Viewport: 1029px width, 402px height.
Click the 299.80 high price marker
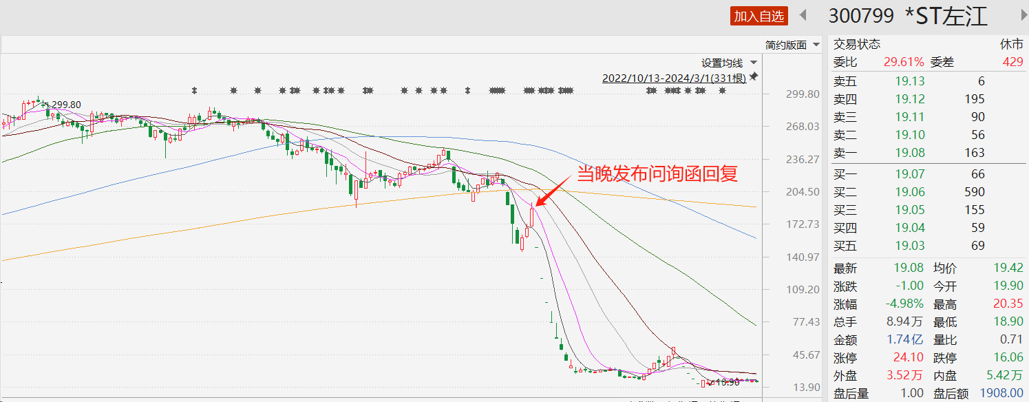66,105
